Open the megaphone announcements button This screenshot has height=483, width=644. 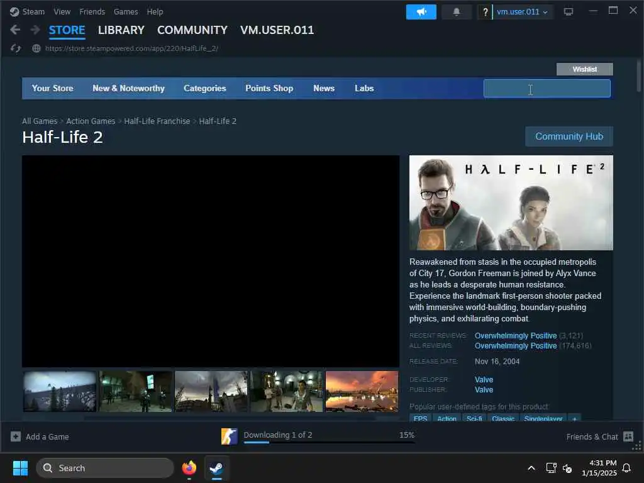(x=421, y=12)
